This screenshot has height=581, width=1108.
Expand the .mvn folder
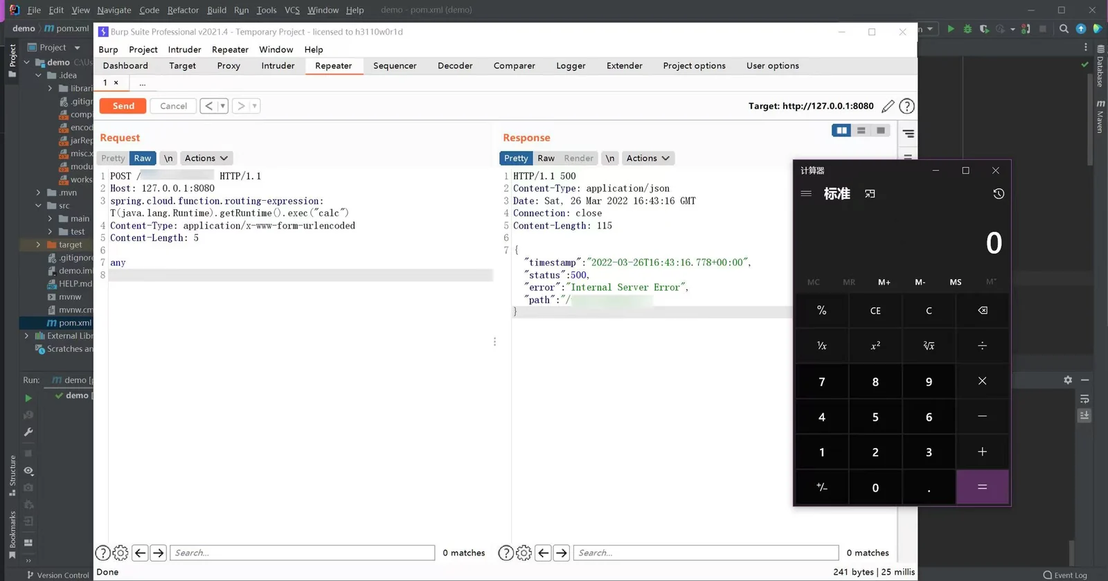click(x=38, y=193)
